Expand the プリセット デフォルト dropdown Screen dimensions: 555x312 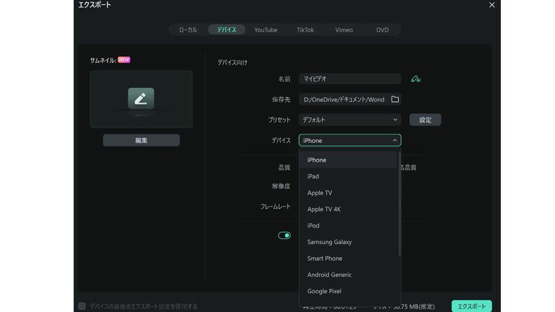350,120
